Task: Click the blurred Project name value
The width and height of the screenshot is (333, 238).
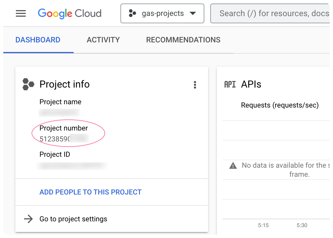Action: click(x=59, y=112)
